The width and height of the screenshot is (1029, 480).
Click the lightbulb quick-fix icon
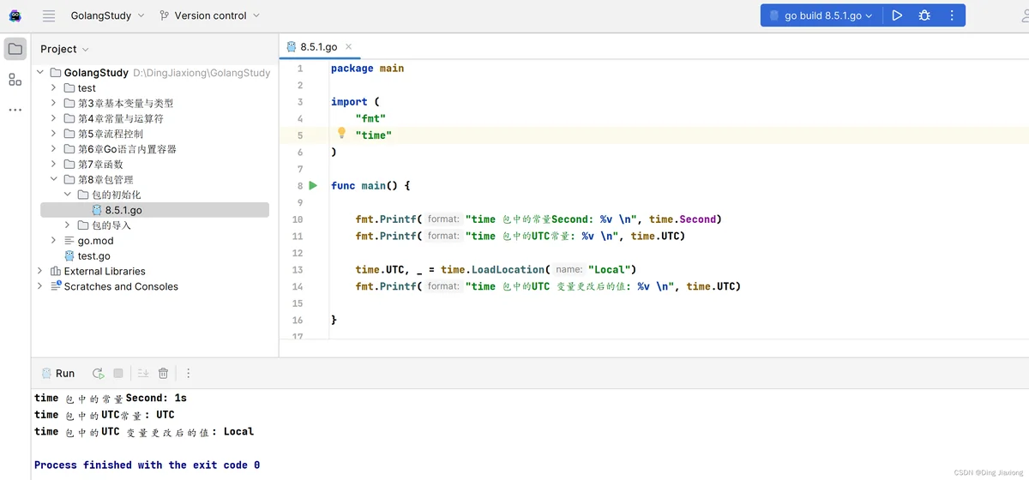(341, 134)
